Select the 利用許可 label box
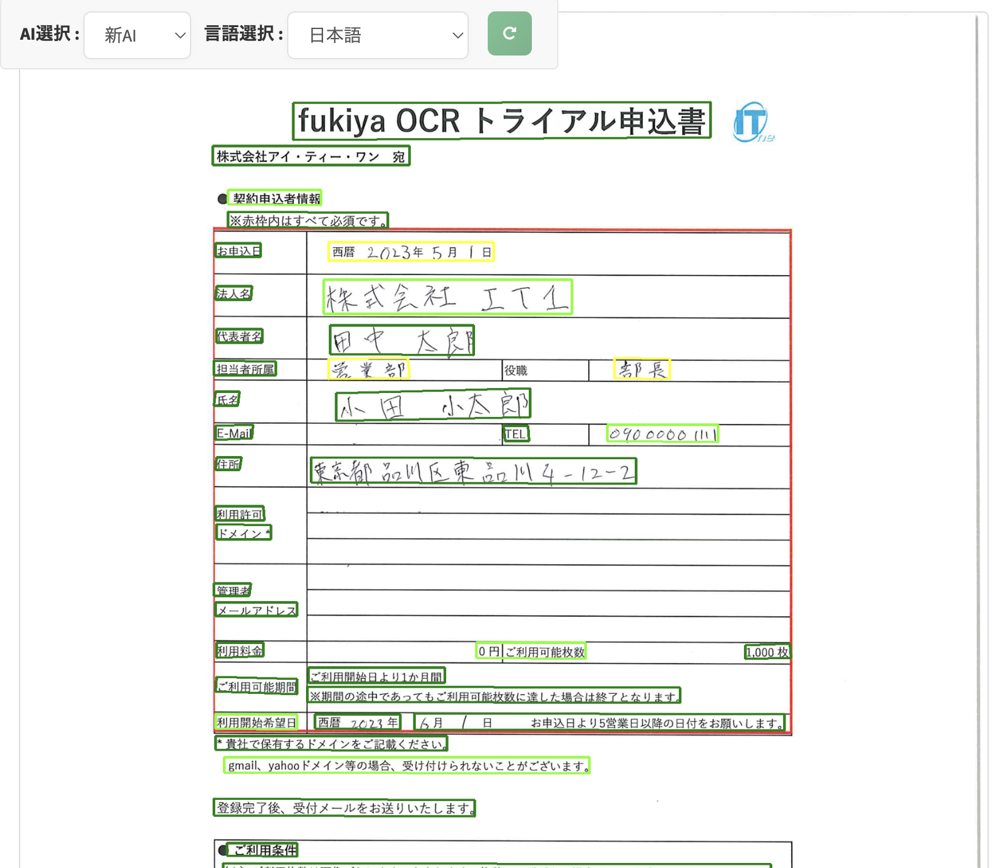Viewport: 1007px width, 868px height. coord(239,513)
